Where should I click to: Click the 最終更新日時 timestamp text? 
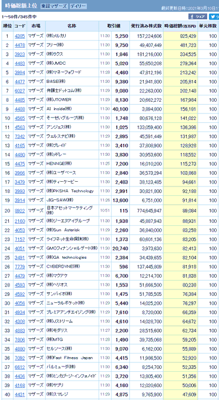pos(190,8)
